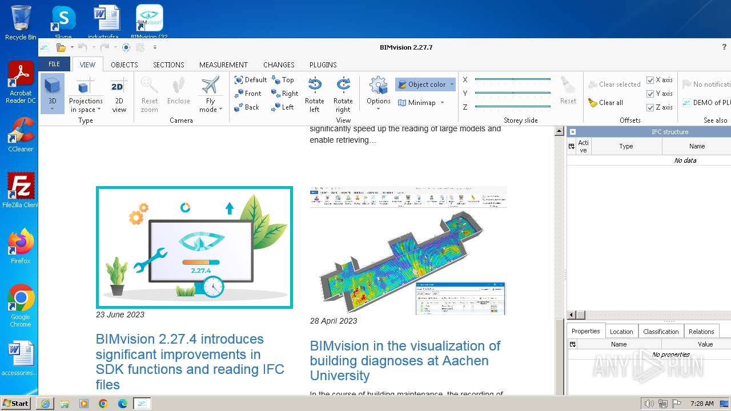The width and height of the screenshot is (731, 411).
Task: Adjust the X storey slider
Action: (513, 79)
